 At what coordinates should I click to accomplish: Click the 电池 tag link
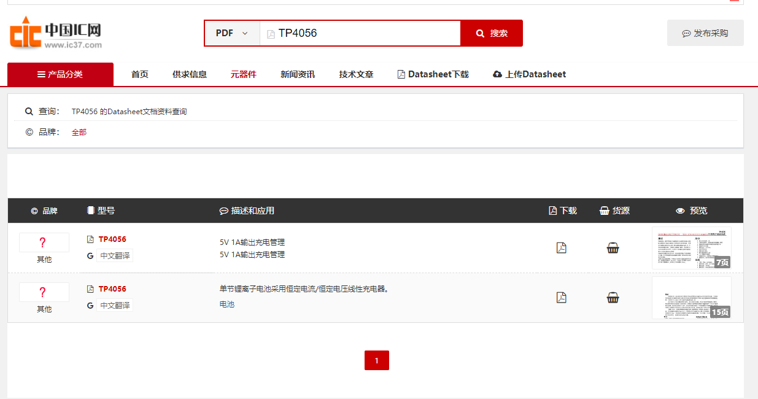click(227, 304)
